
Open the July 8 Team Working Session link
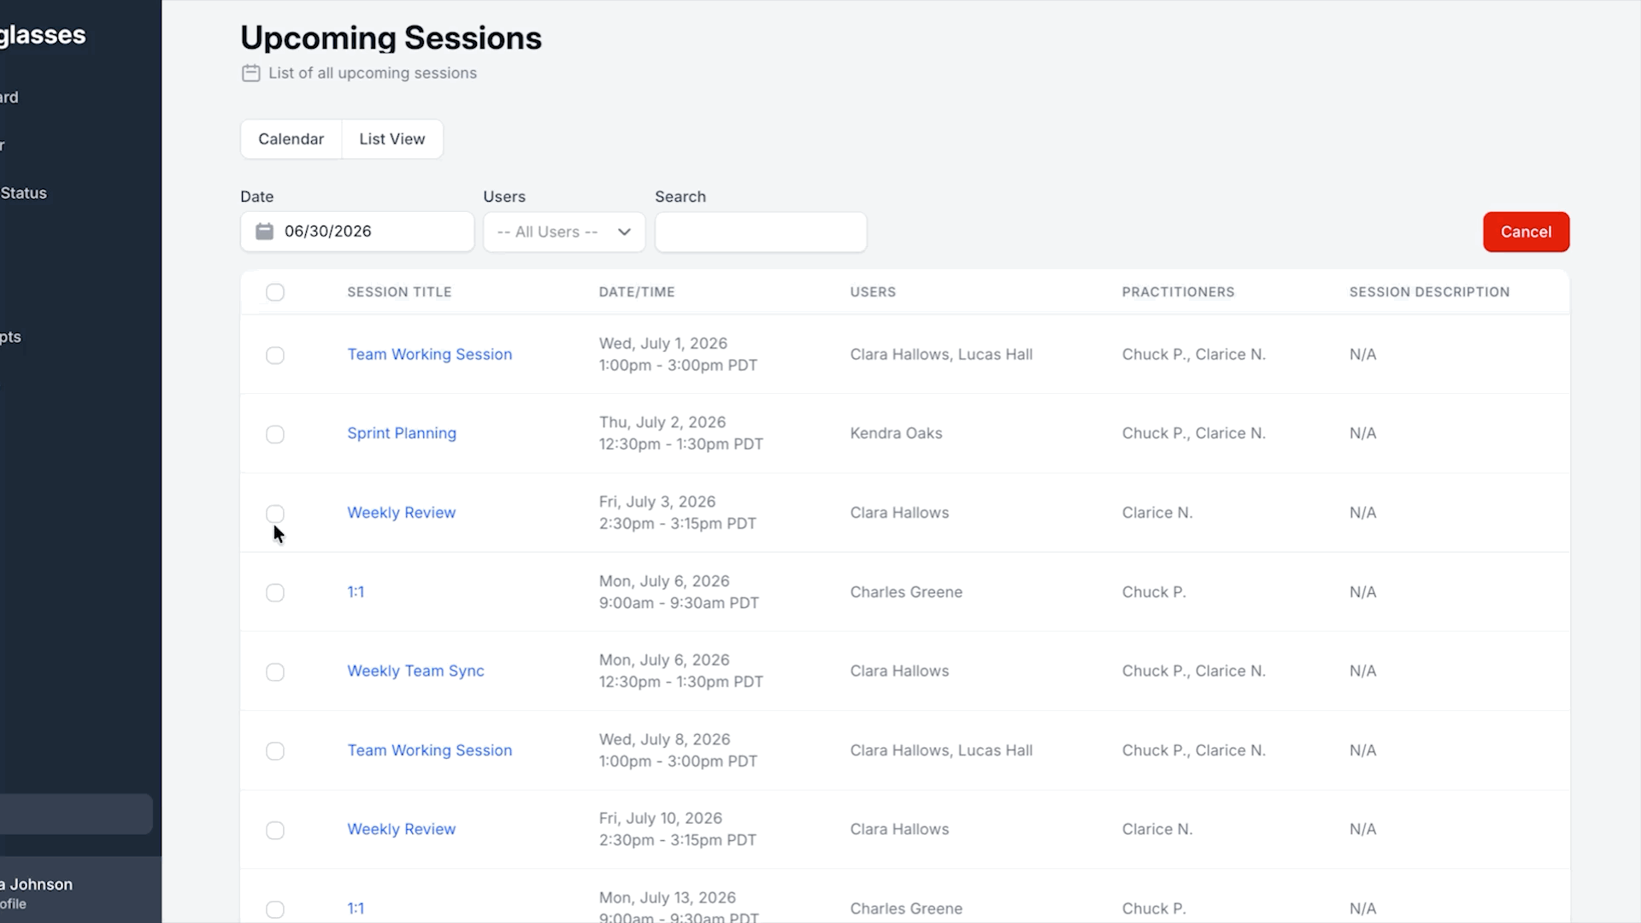[x=429, y=750]
